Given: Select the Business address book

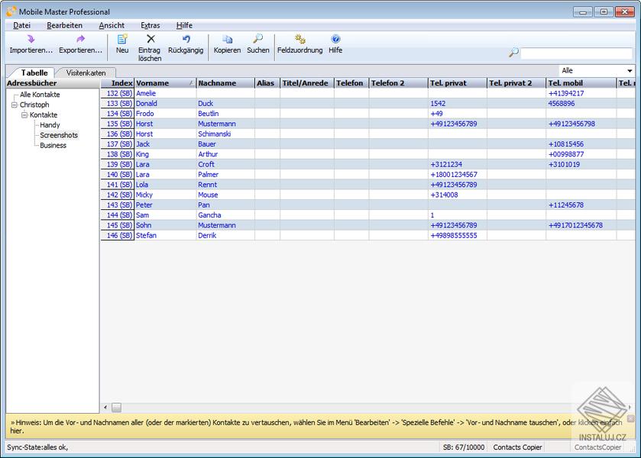Looking at the screenshot, I should pyautogui.click(x=53, y=145).
